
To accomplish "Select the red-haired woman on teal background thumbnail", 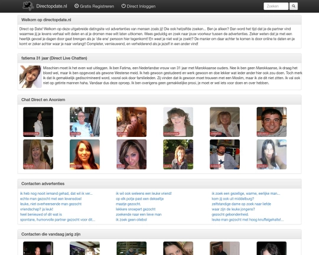I will (x=84, y=154).
